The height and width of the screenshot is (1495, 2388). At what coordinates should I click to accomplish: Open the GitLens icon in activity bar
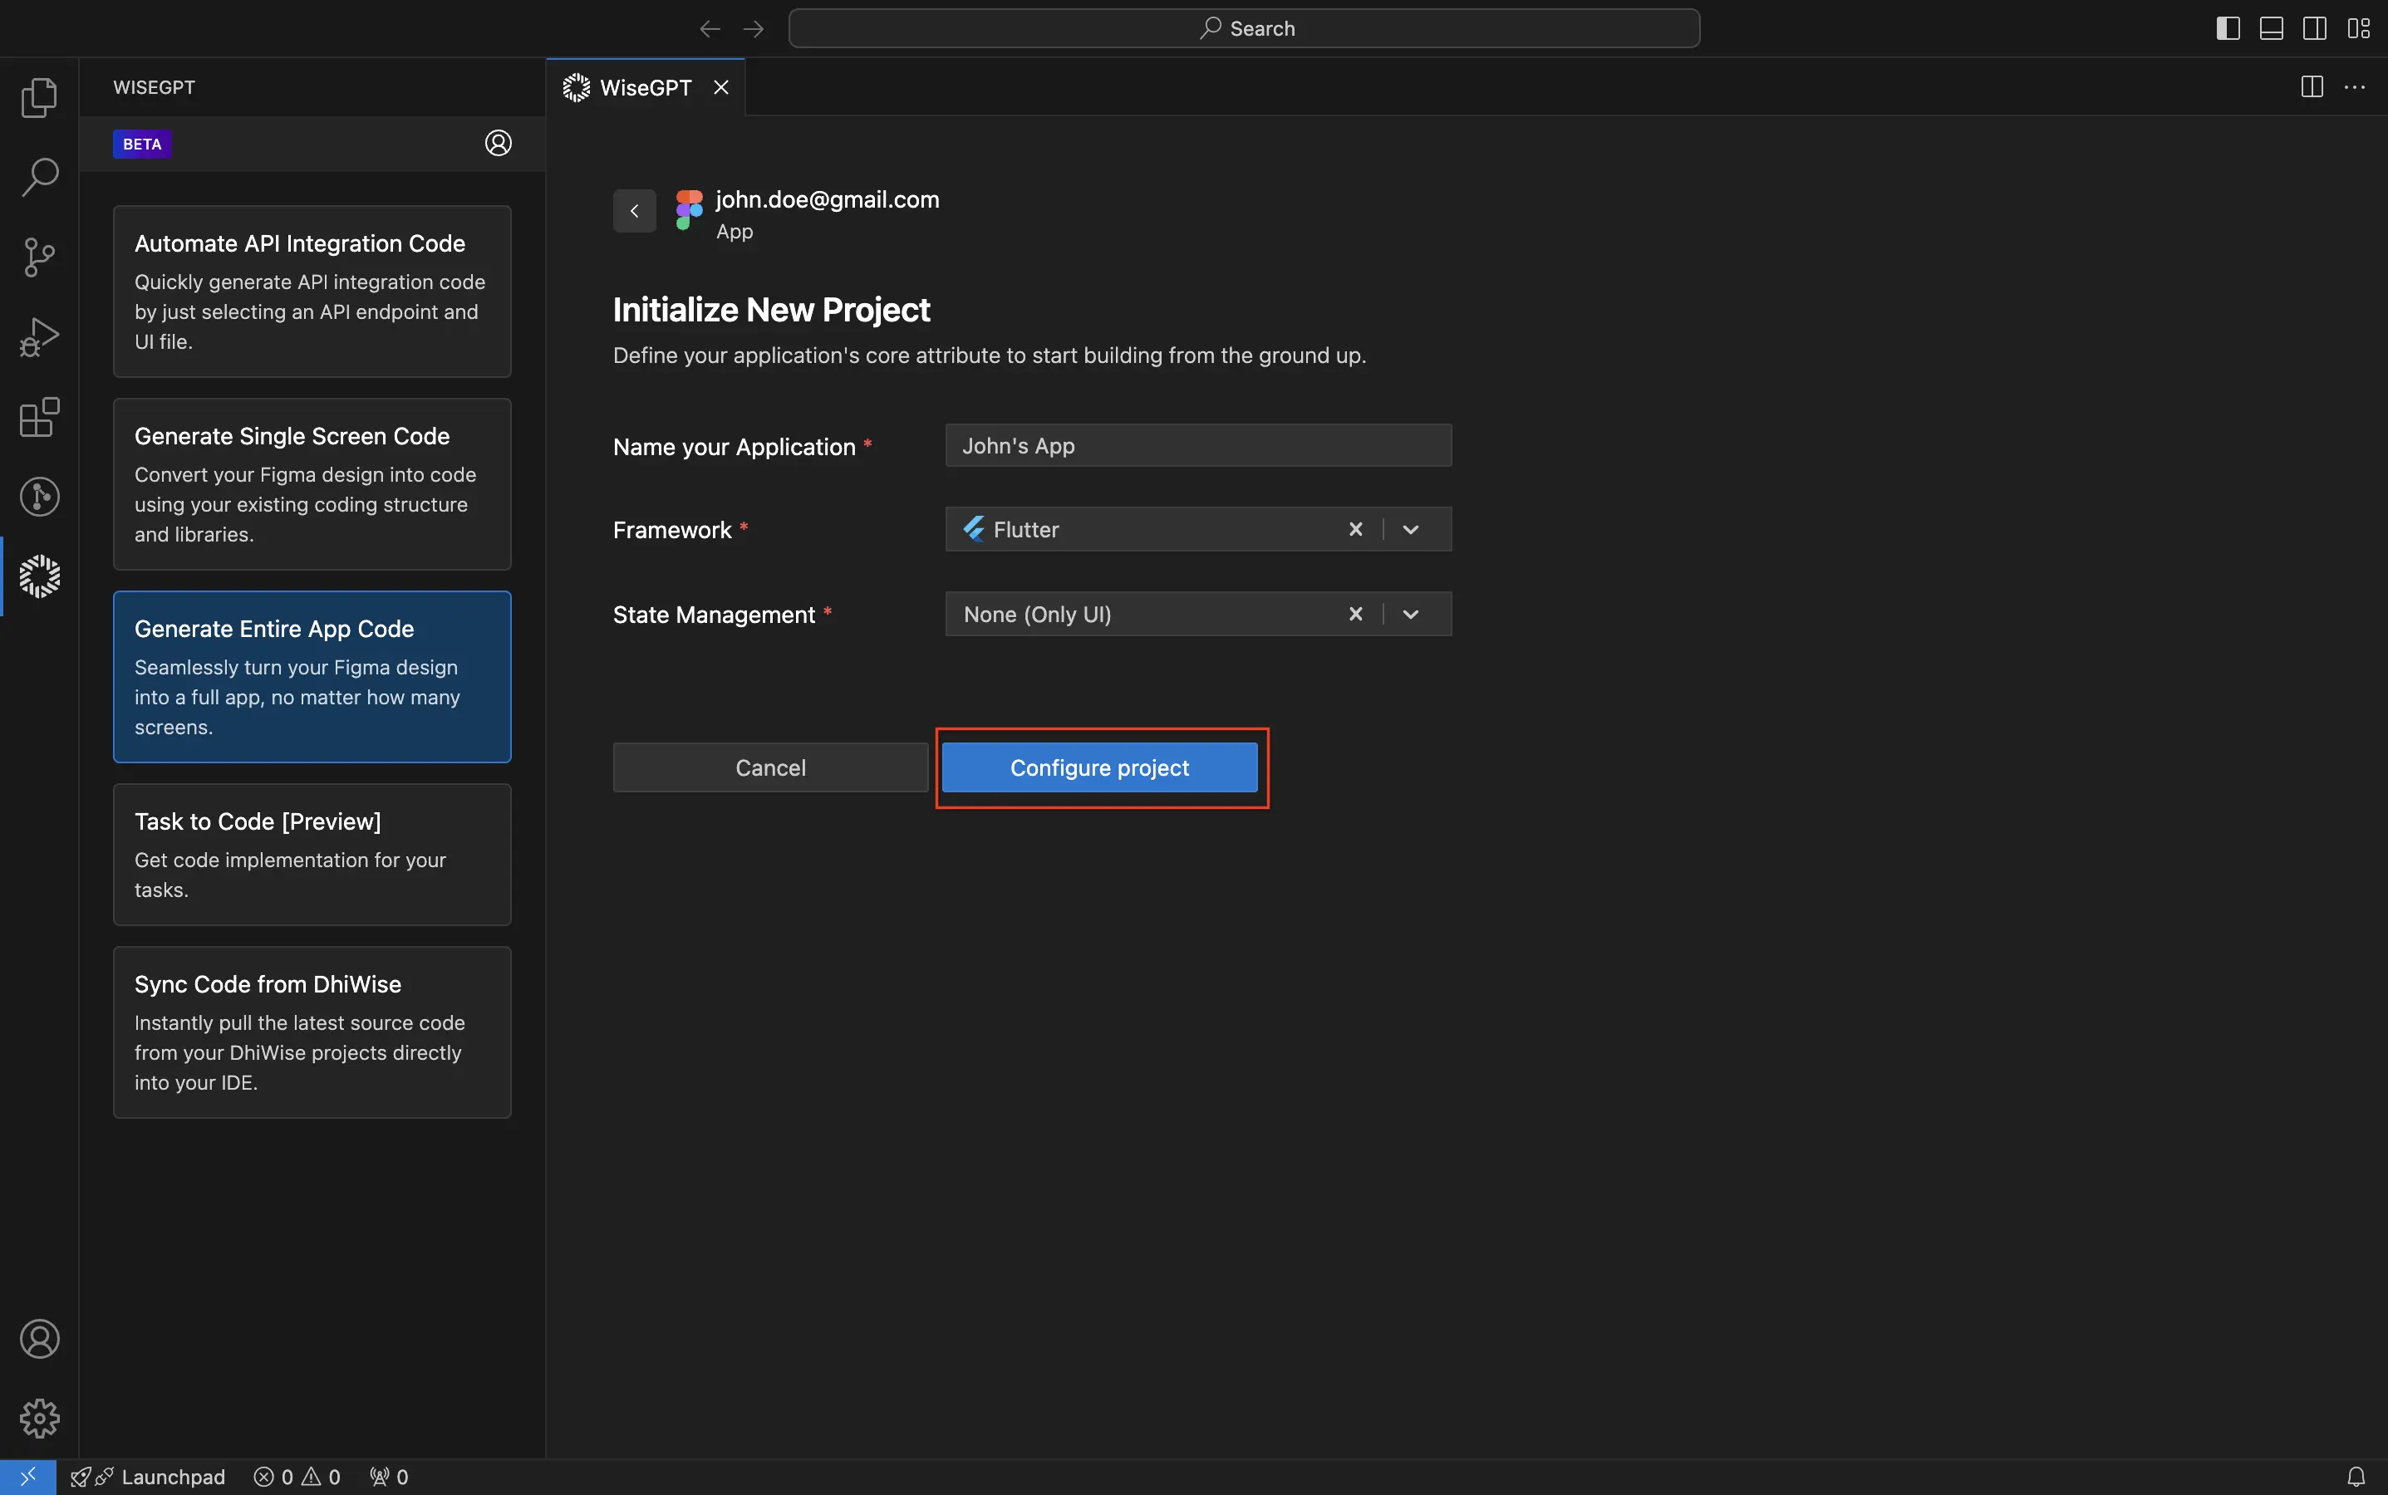click(40, 497)
